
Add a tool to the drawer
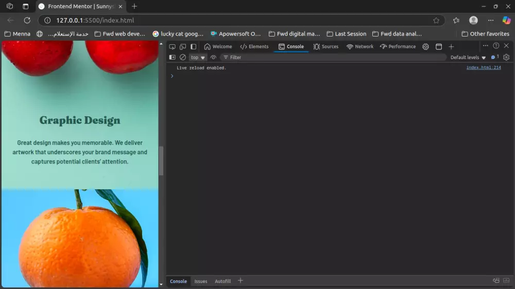pos(241,281)
